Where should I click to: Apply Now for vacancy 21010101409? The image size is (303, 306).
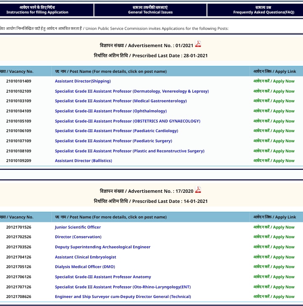point(274,81)
